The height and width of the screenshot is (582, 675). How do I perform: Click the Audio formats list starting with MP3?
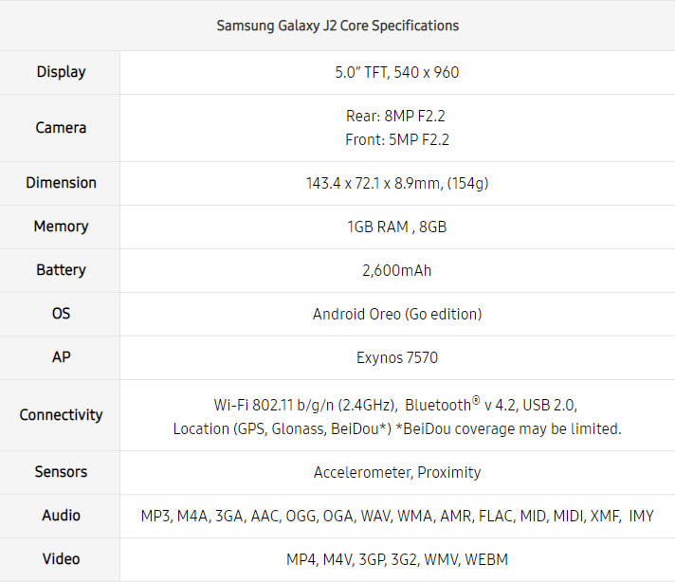click(397, 516)
